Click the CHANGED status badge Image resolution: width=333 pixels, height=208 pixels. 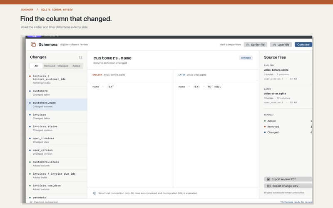tap(246, 58)
